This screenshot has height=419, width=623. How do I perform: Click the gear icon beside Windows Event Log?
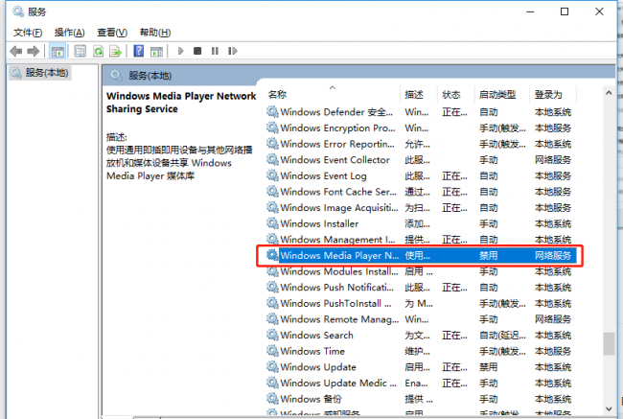(272, 175)
